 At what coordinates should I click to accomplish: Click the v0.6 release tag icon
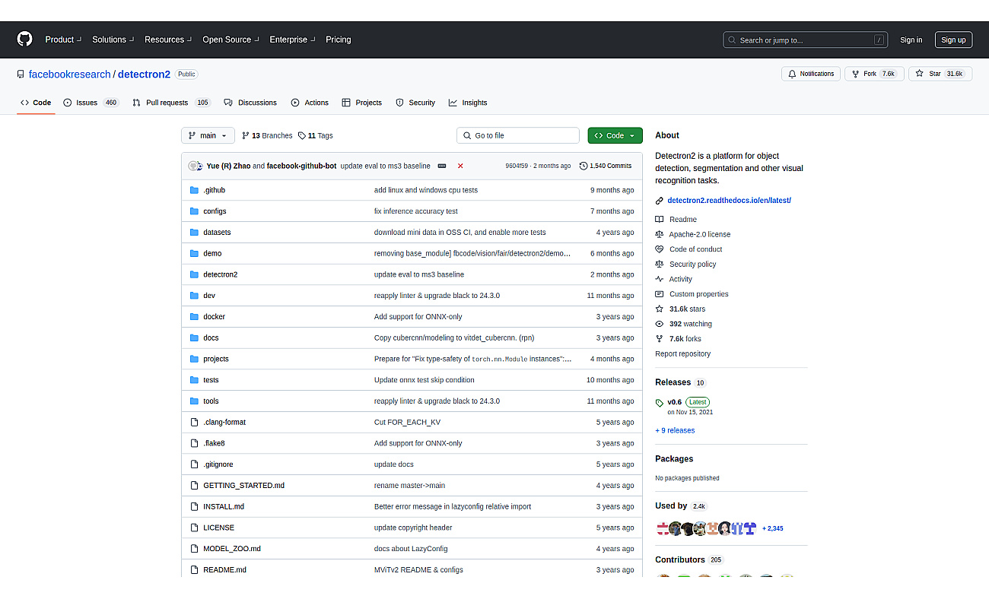660,402
